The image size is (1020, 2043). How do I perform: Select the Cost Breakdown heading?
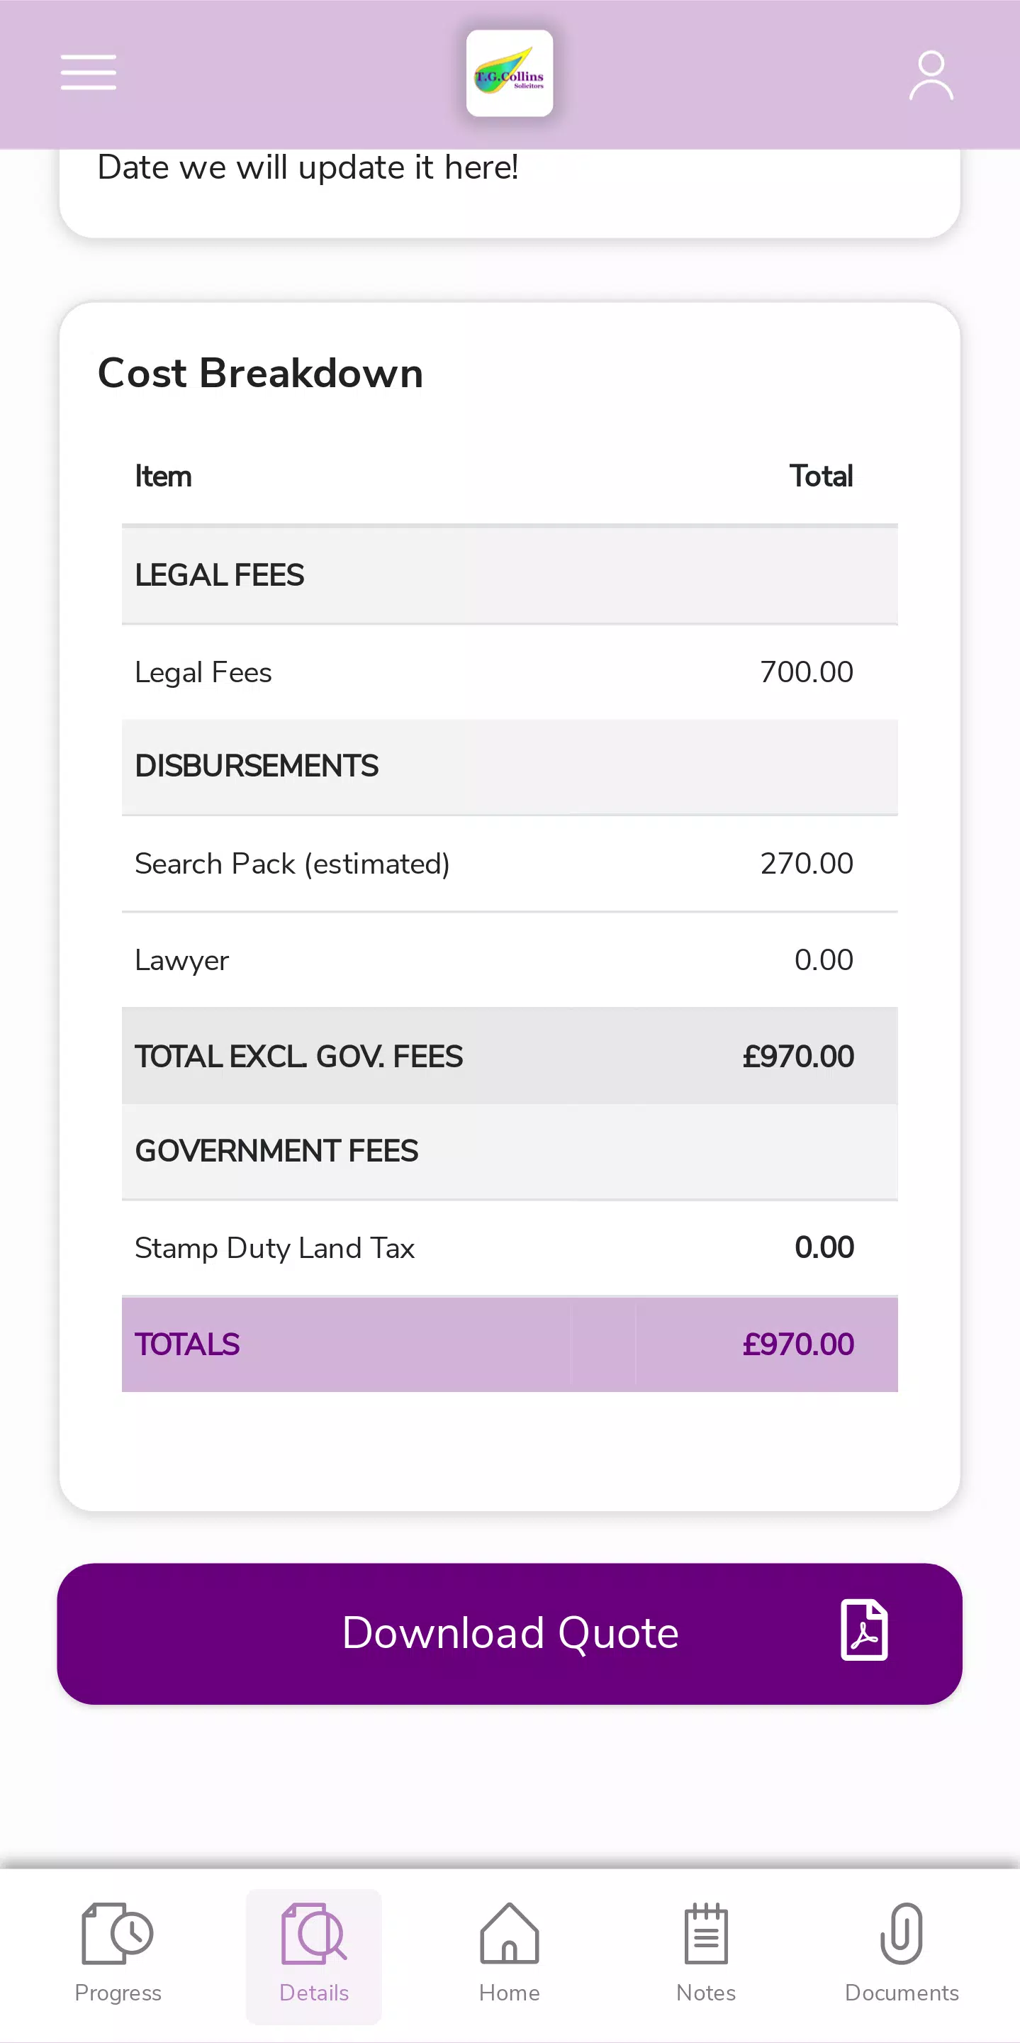[x=260, y=373]
